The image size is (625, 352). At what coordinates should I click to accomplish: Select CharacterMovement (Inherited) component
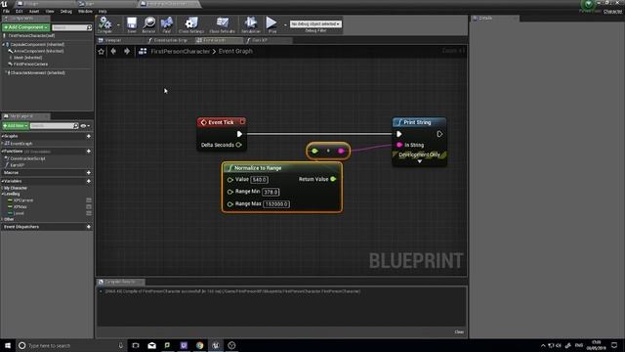pos(38,73)
